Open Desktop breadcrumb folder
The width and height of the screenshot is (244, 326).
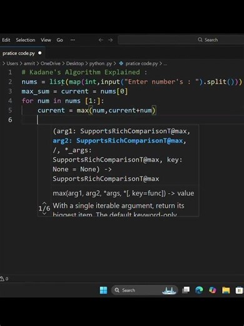75,63
